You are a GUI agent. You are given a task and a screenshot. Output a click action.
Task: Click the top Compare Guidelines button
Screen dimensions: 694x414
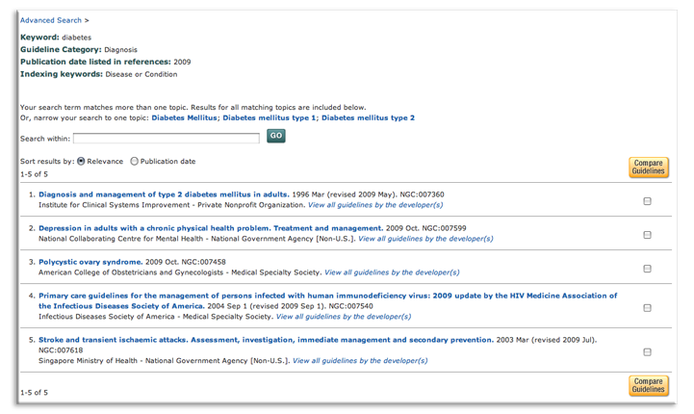(647, 168)
